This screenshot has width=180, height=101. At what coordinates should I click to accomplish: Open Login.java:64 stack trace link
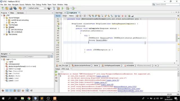102,76
